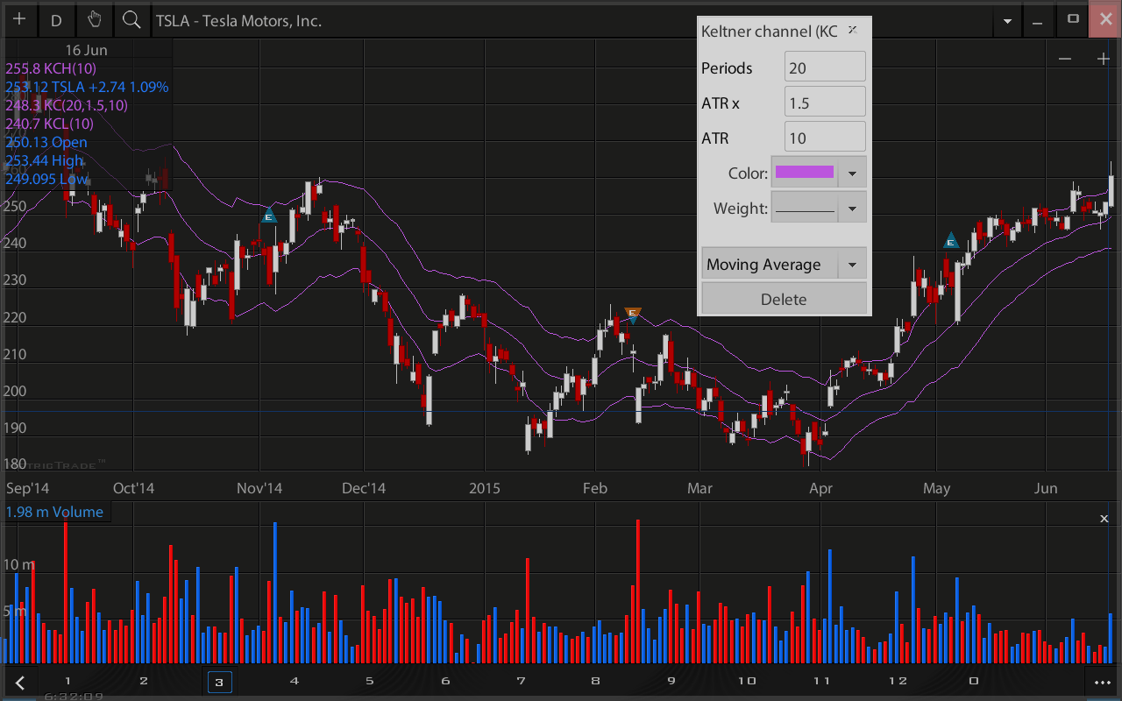This screenshot has height=701, width=1122.
Task: Select the hand pan tool
Action: tap(95, 19)
